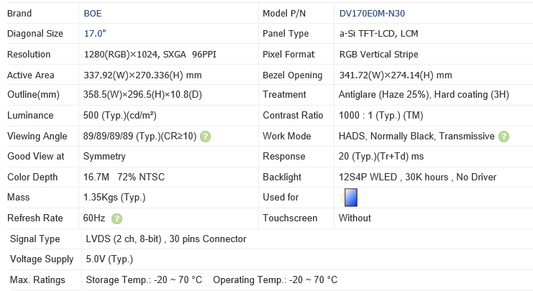Open the DV170E0M-N30 model link
533x291 pixels.
377,13
